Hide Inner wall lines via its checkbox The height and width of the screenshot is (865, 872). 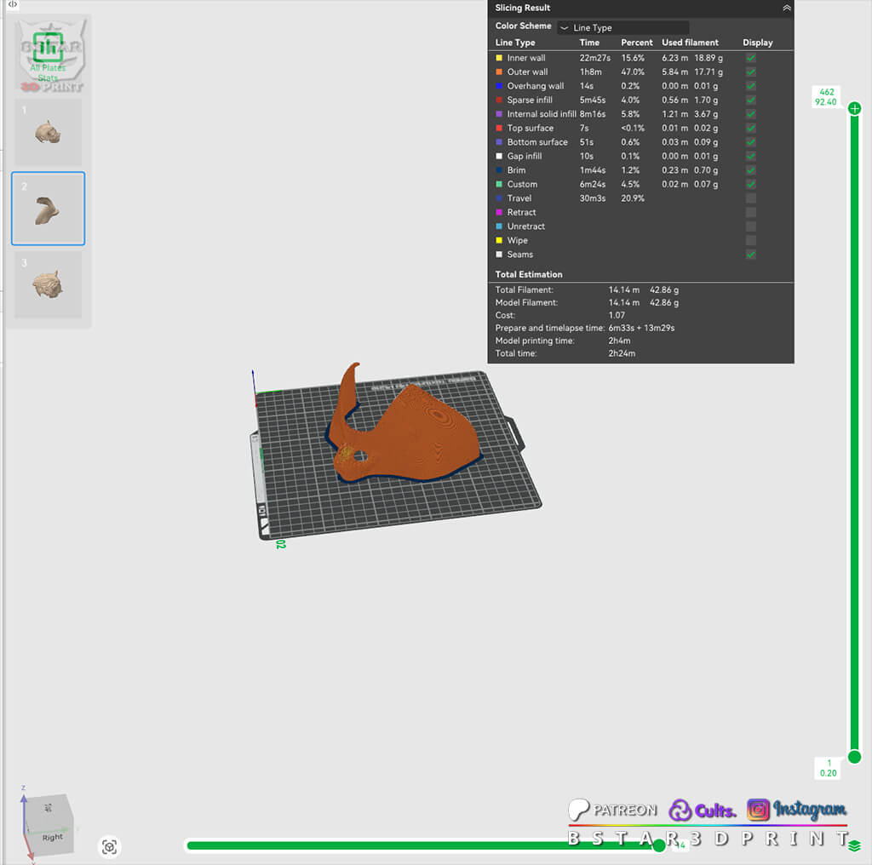(x=751, y=58)
